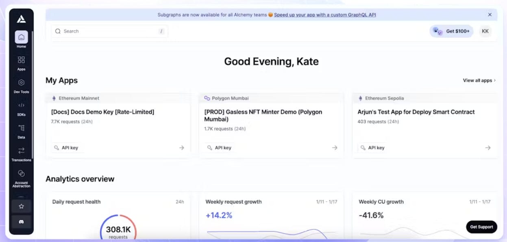Close the Subgraphs announcement banner
This screenshot has width=507, height=242.
pyautogui.click(x=490, y=15)
